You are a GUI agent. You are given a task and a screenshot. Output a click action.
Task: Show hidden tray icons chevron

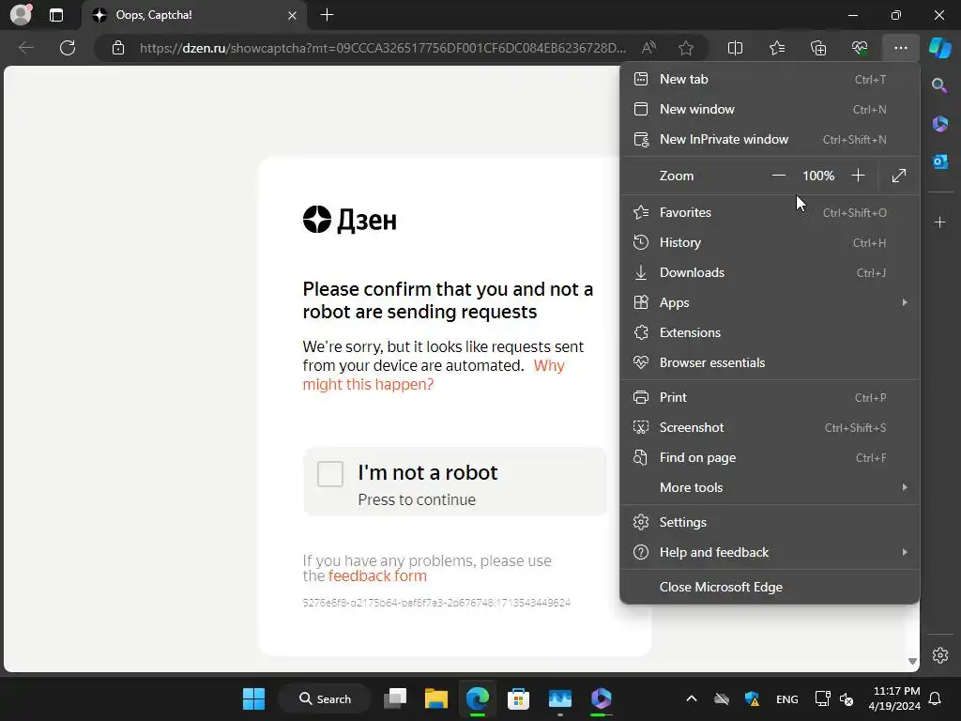point(692,698)
